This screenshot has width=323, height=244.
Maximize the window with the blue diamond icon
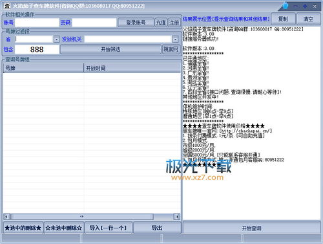[305, 6]
